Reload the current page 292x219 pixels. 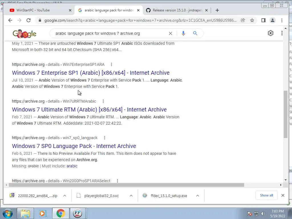pos(29,20)
